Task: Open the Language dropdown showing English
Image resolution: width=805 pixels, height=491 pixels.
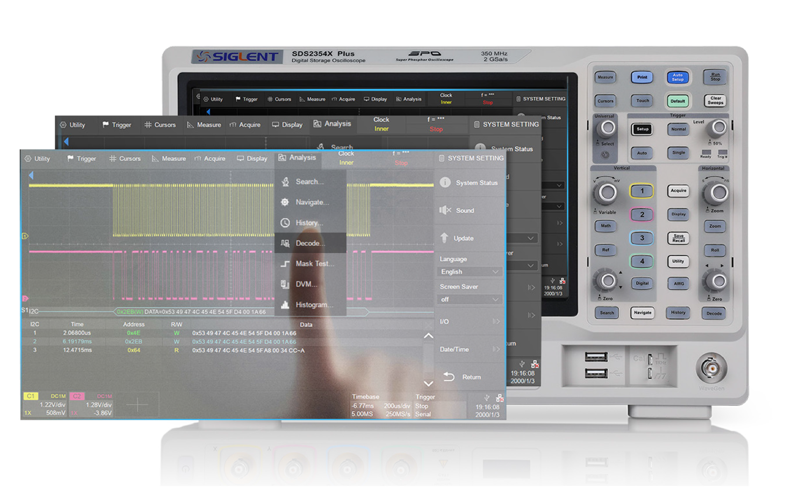Action: click(x=470, y=272)
